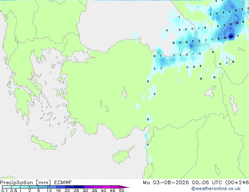This screenshot has height=192, width=249.
Task: Click the island of Cyprus on map
Action: tap(122, 154)
